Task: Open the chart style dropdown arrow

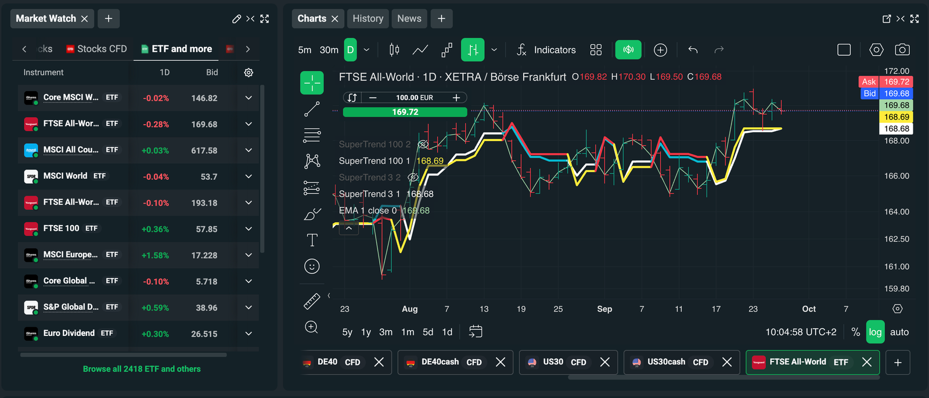Action: [494, 50]
